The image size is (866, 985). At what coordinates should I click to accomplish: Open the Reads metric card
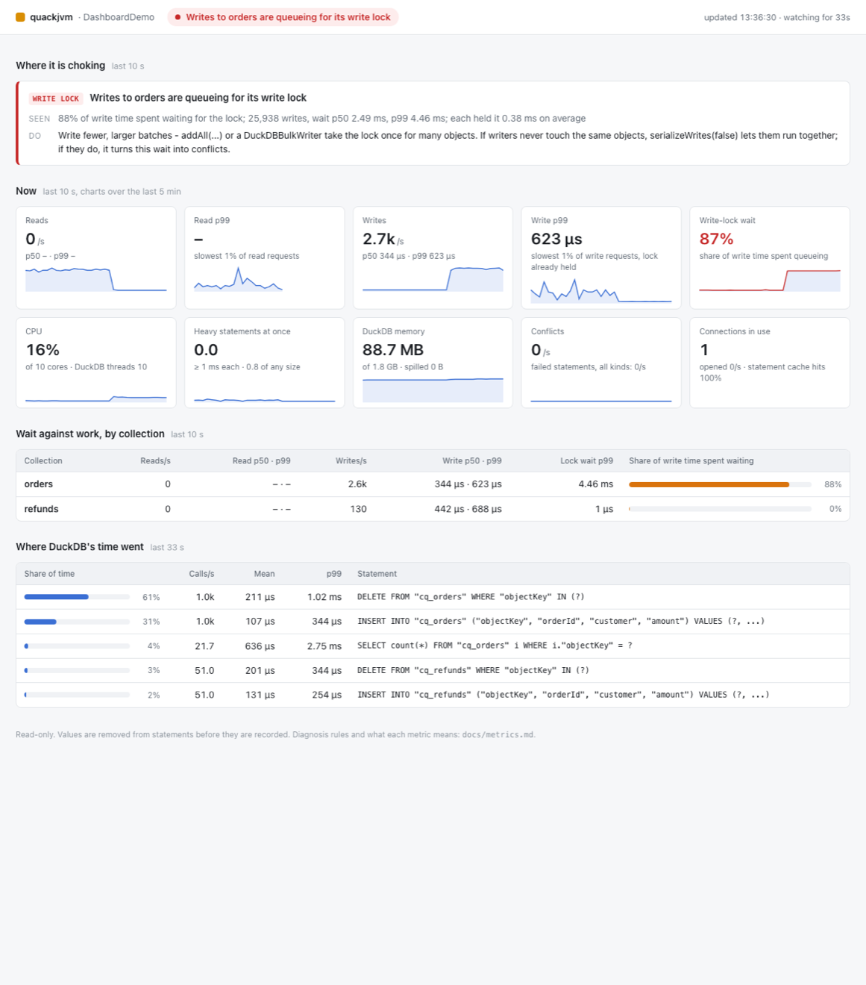coord(95,257)
